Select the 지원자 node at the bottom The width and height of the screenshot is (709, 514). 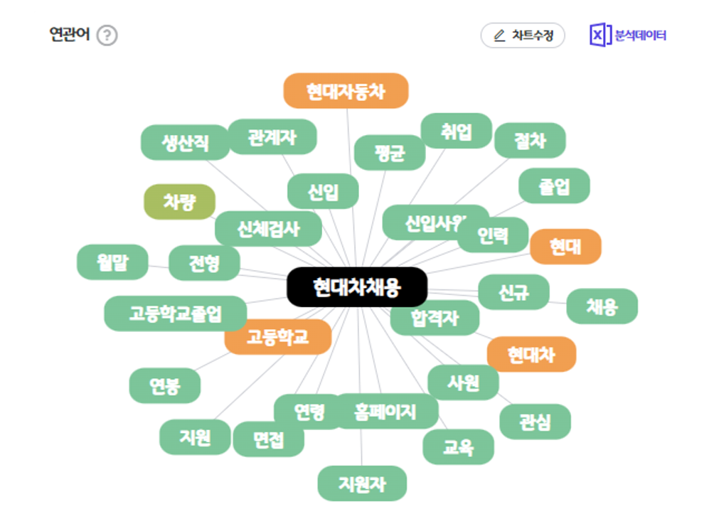[362, 483]
